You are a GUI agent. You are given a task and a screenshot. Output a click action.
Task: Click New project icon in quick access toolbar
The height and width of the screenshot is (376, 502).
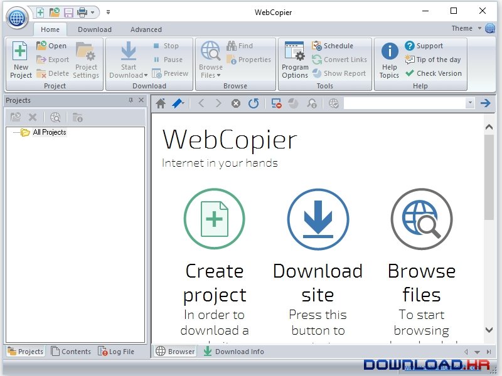click(40, 13)
